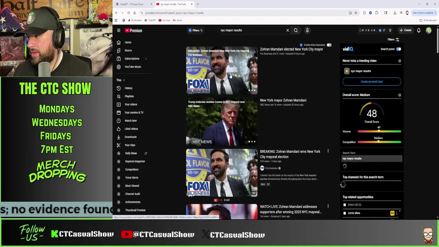
Task: Open the notifications bell
Action: coord(419,30)
